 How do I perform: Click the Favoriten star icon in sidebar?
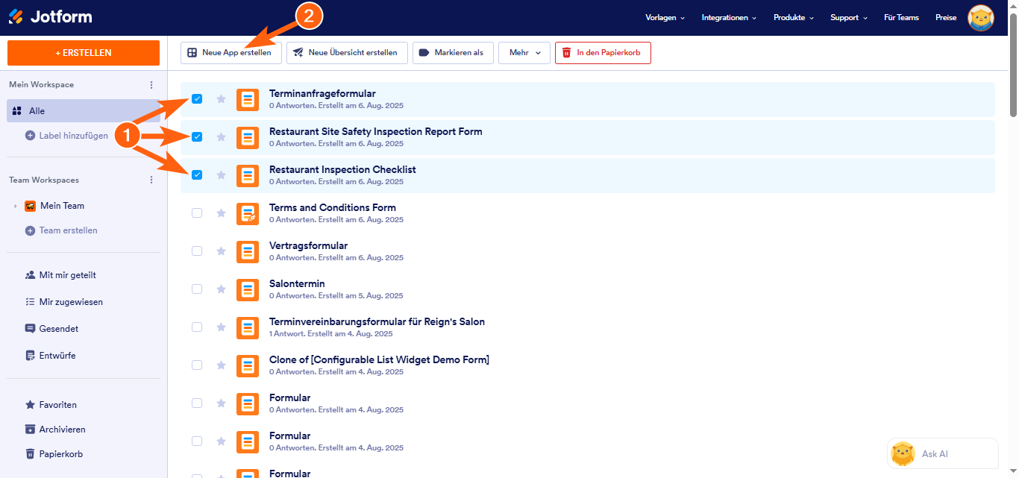[31, 405]
